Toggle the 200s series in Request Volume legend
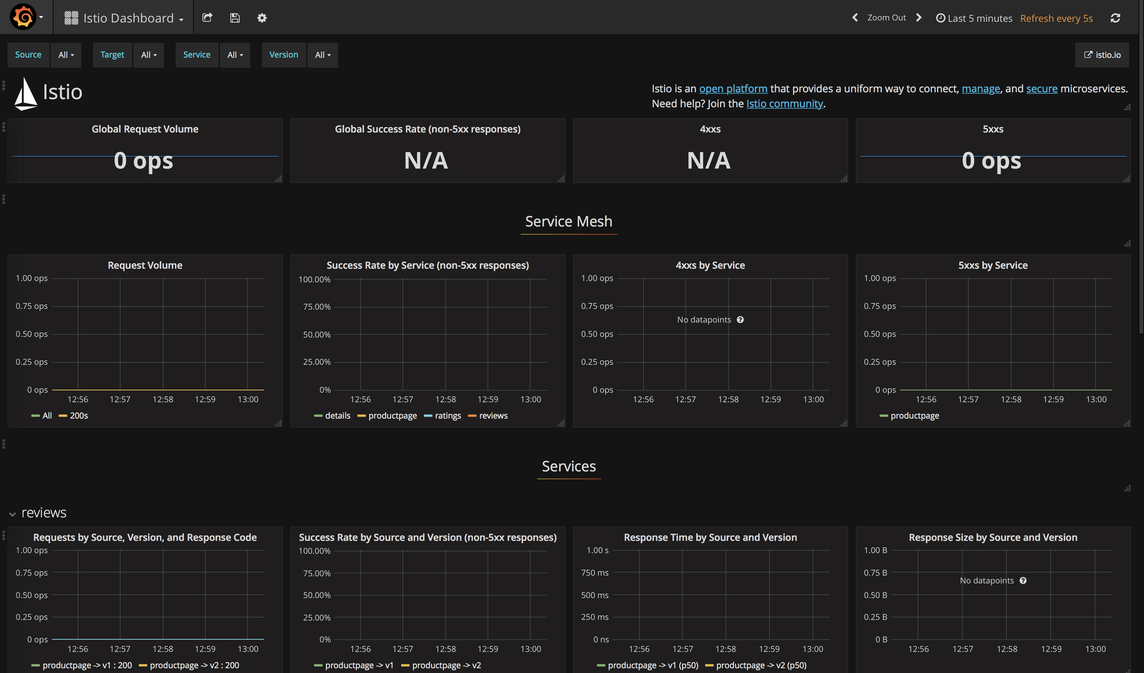The width and height of the screenshot is (1144, 673). click(79, 416)
